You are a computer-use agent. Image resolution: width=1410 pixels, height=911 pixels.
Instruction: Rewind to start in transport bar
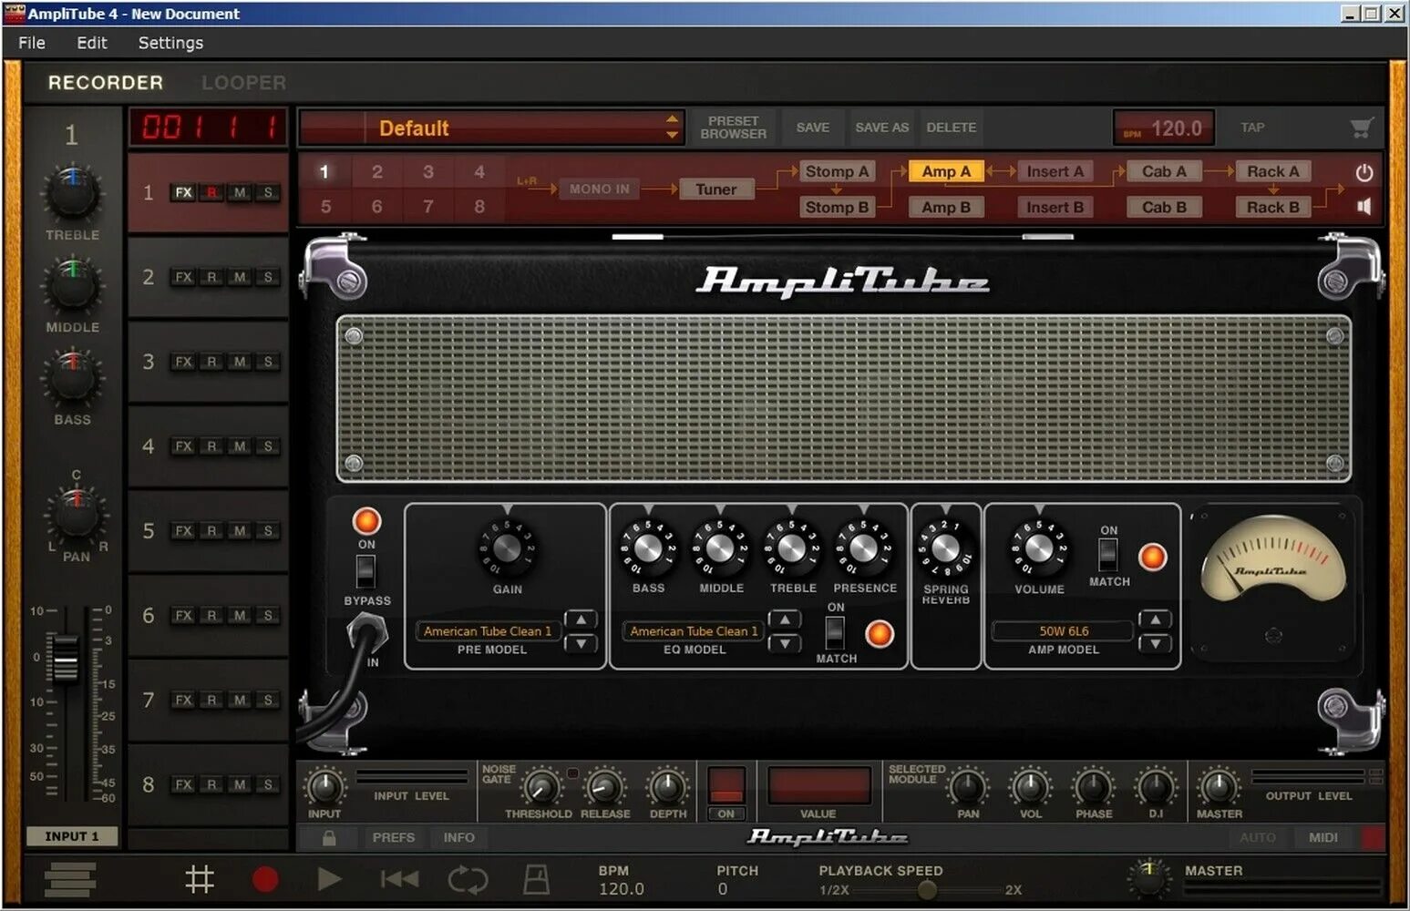pyautogui.click(x=399, y=879)
